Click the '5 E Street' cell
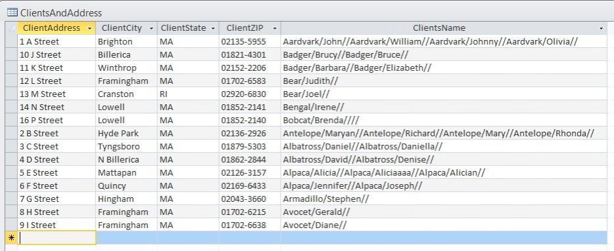This screenshot has height=251, width=614. coord(57,172)
